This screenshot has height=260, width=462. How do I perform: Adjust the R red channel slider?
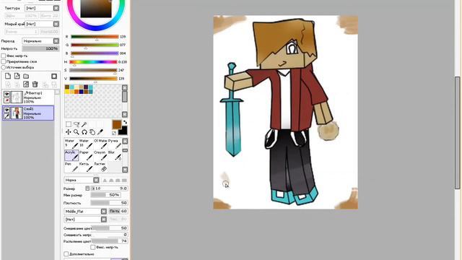tap(95, 37)
